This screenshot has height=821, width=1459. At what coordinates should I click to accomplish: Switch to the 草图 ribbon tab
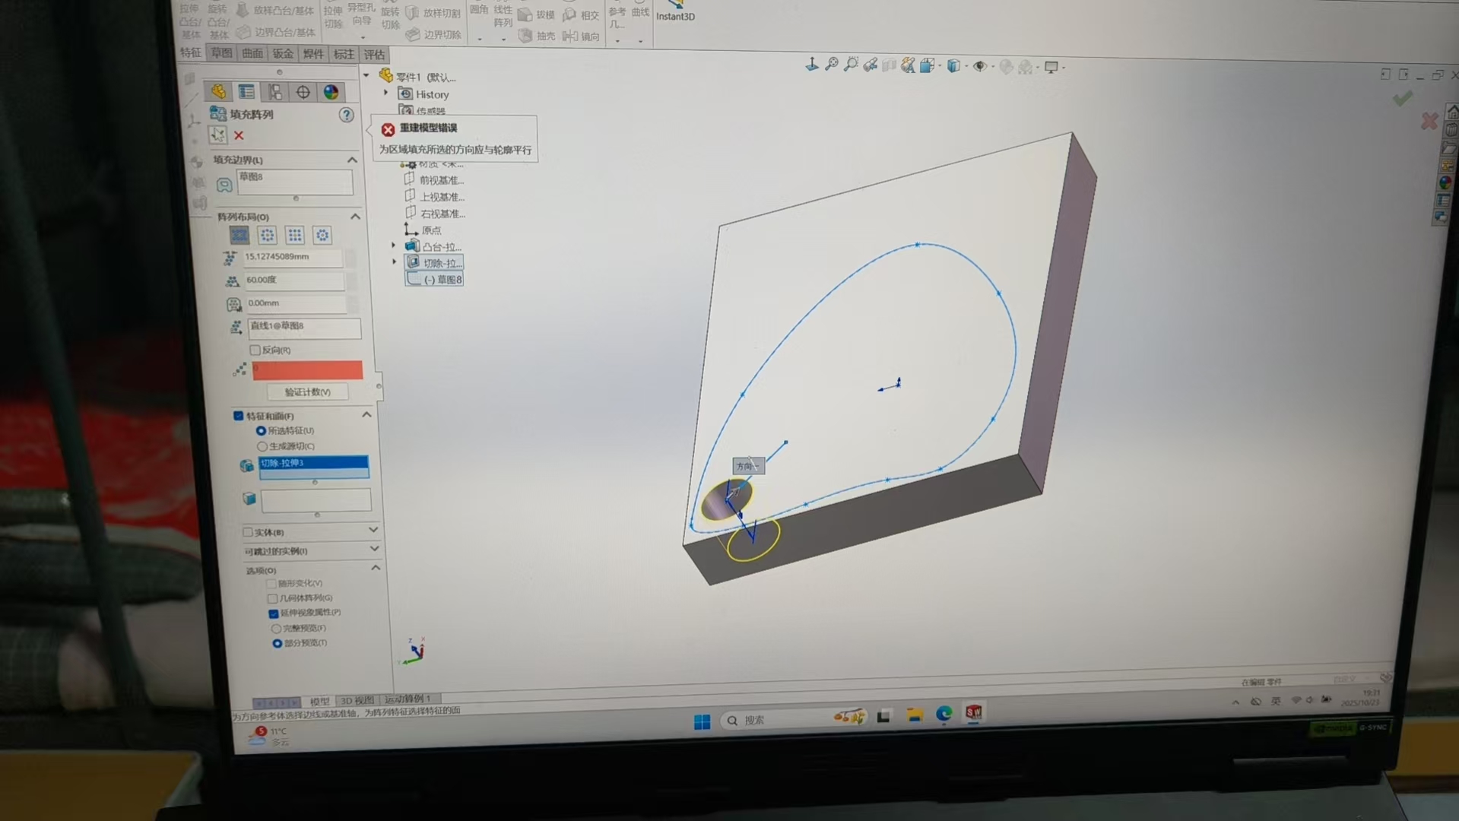tap(221, 53)
